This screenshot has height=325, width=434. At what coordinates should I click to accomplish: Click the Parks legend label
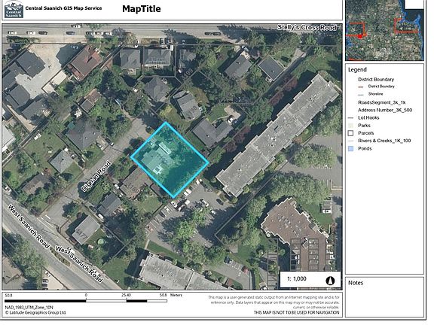[x=364, y=126]
